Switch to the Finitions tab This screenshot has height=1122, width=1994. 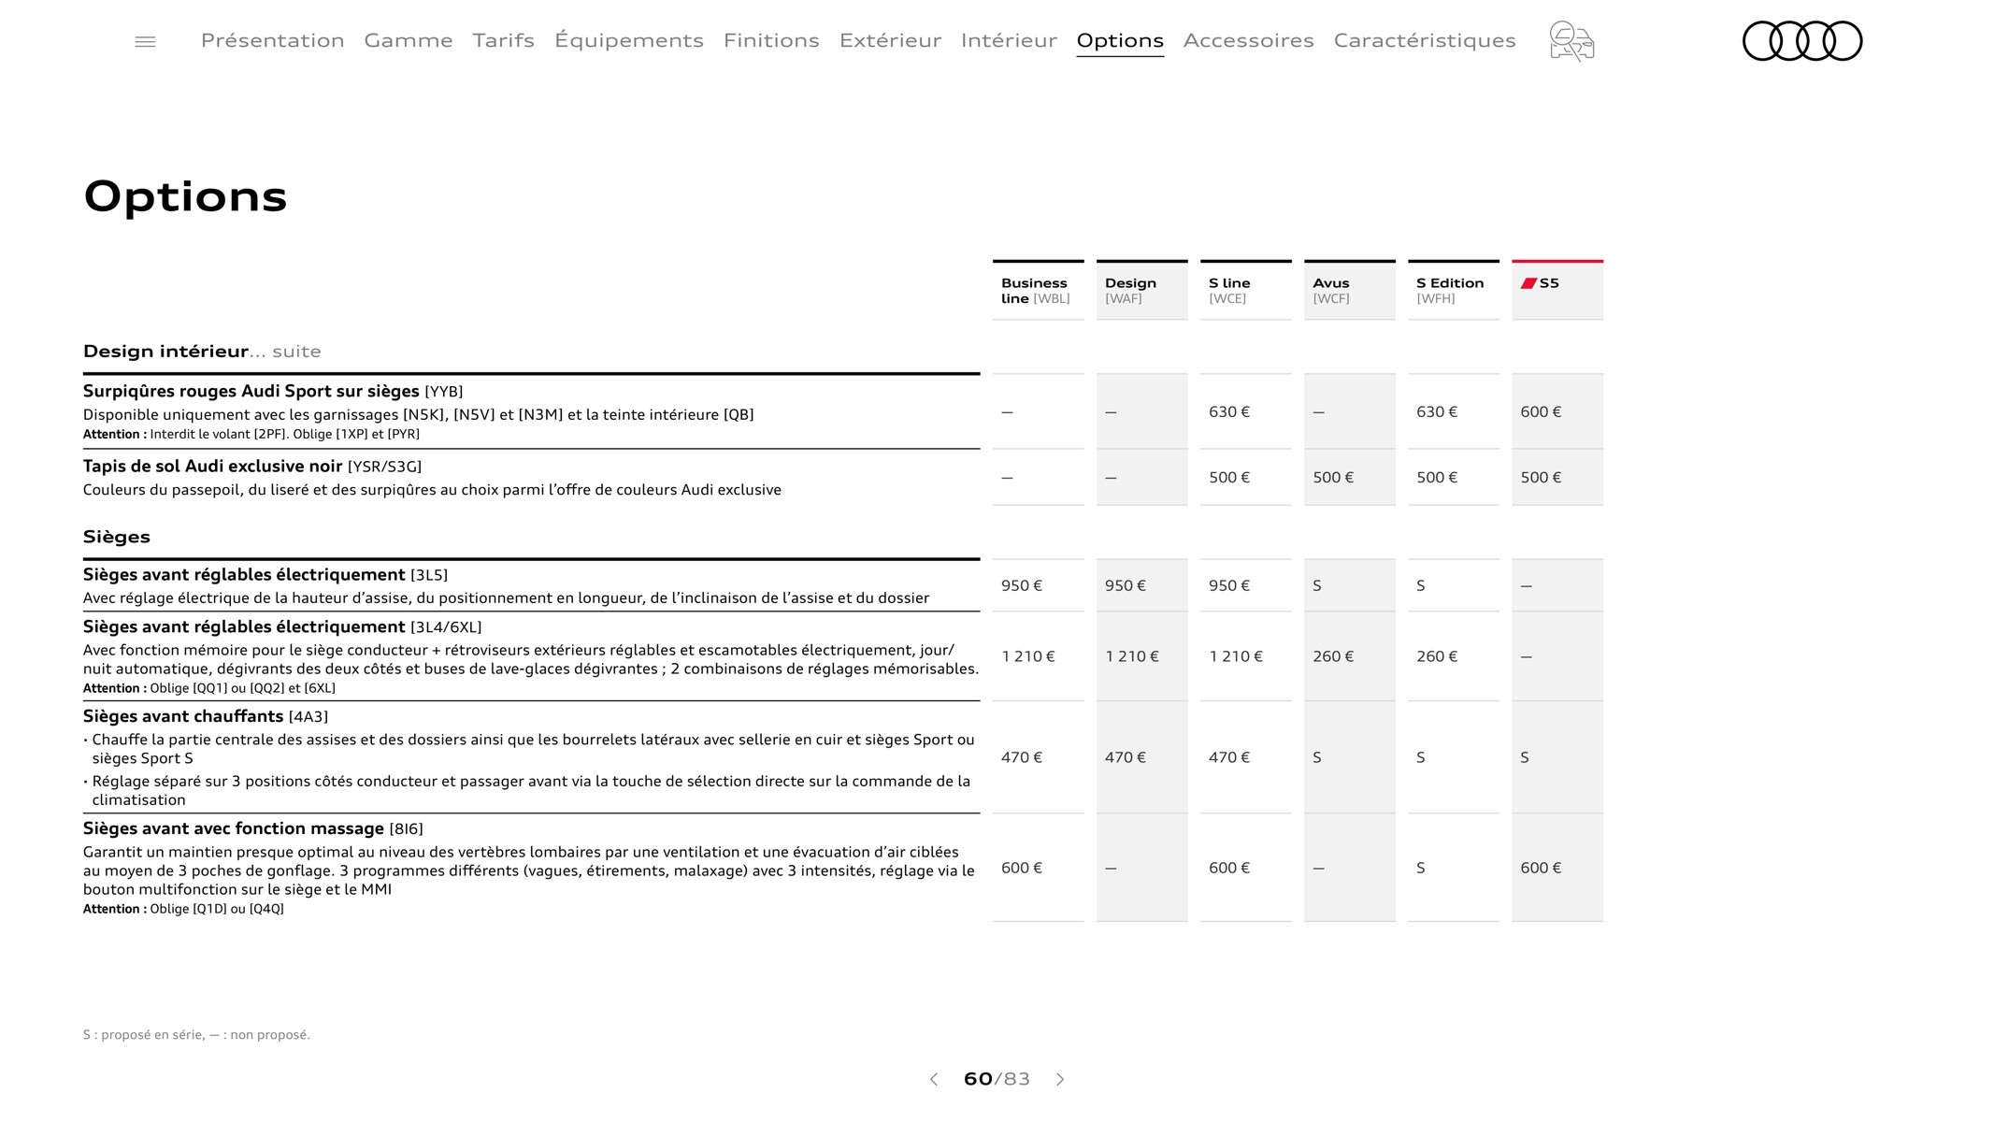click(x=771, y=40)
